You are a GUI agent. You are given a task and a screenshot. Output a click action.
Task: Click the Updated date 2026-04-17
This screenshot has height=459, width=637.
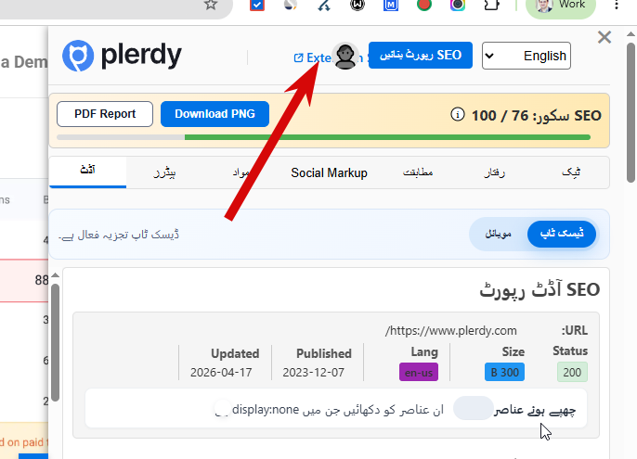221,372
